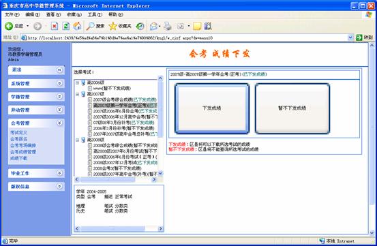
Task: Expand the 版权信息 sidebar panel chevron
Action: (x=59, y=186)
